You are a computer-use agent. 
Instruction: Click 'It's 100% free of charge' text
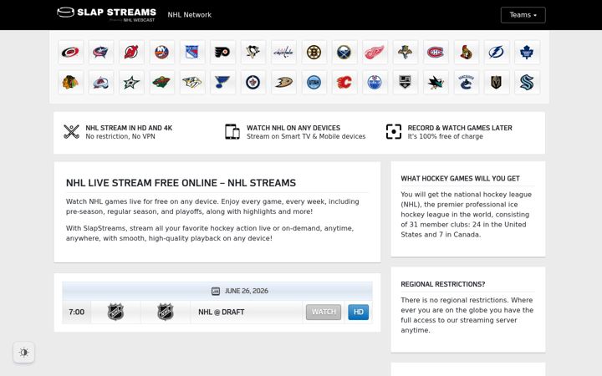[446, 136]
